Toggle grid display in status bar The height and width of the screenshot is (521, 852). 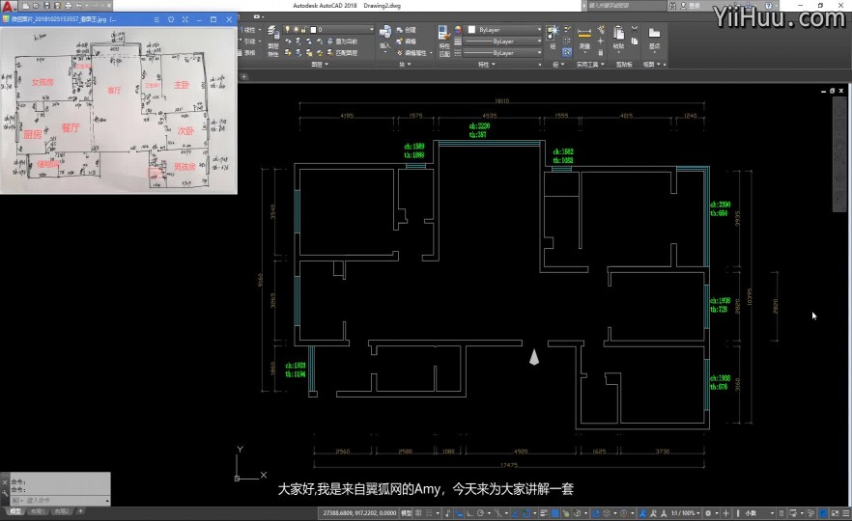(418, 513)
